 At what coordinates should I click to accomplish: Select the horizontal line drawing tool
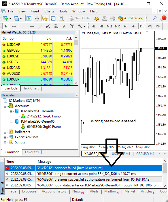(32, 27)
